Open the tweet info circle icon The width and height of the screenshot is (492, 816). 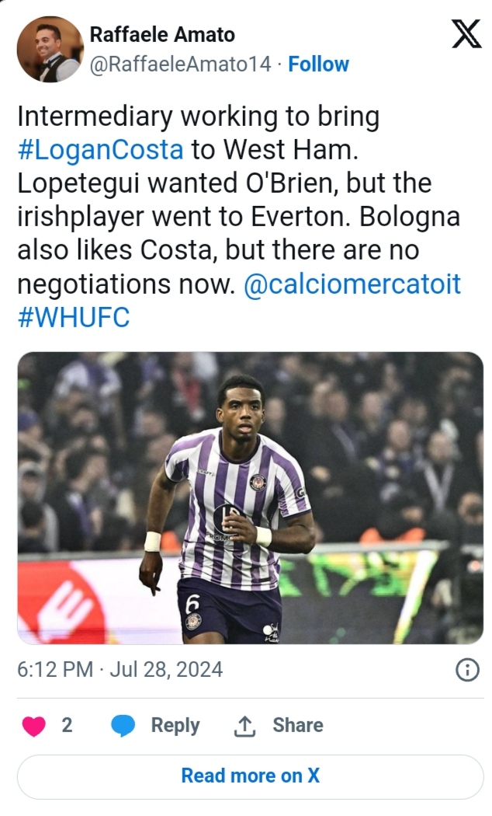click(x=466, y=670)
